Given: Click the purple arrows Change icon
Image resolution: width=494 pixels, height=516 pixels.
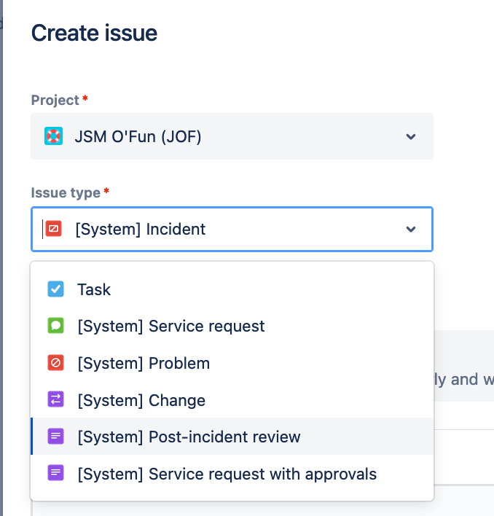Looking at the screenshot, I should pos(55,399).
